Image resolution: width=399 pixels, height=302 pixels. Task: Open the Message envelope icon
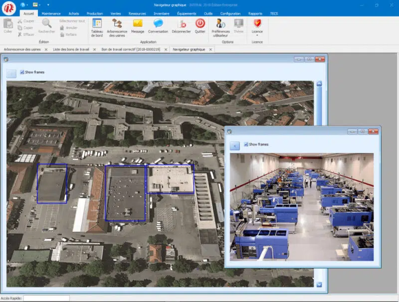pyautogui.click(x=138, y=26)
